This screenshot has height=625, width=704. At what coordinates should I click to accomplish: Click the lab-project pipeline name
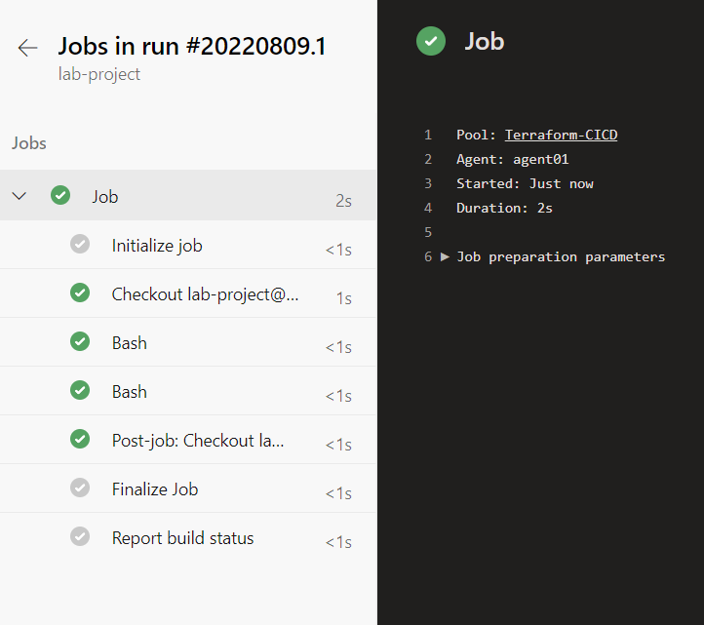[99, 74]
